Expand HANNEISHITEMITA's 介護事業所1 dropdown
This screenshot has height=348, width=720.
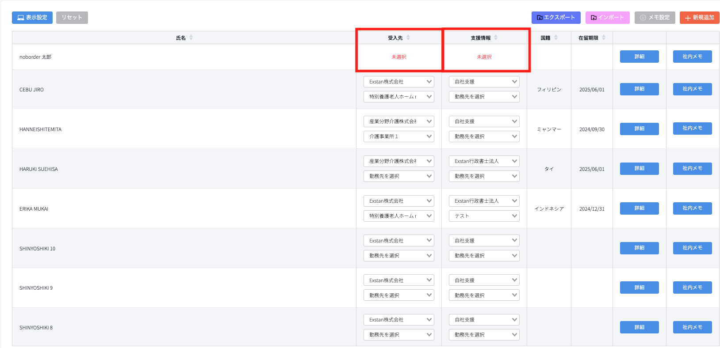(398, 136)
